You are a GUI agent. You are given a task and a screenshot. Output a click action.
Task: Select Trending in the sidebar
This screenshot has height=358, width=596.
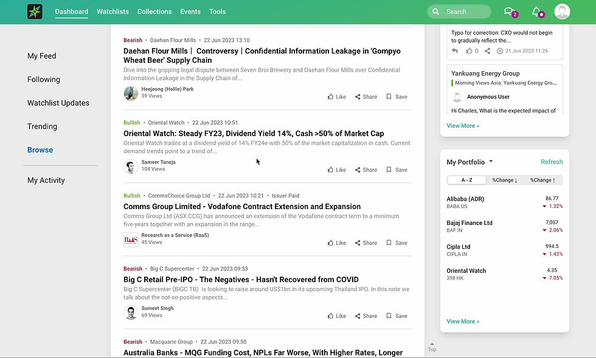pos(42,126)
